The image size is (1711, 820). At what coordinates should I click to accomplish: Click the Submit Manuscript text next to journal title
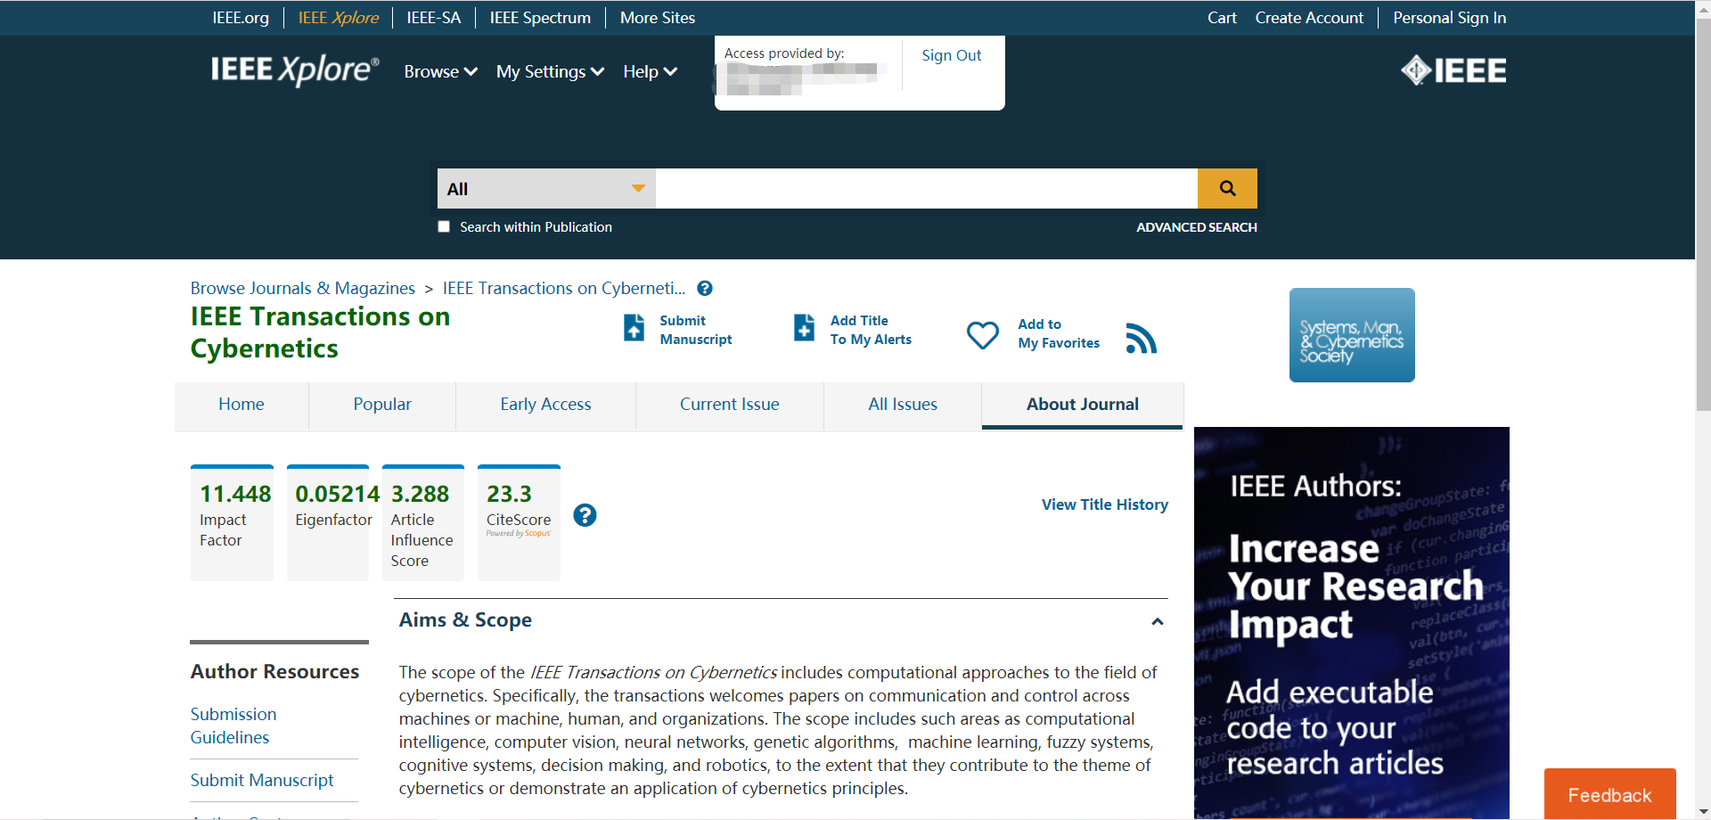pos(696,330)
